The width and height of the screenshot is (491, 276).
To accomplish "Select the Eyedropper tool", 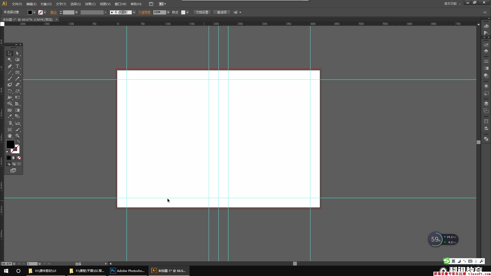I will [9, 116].
